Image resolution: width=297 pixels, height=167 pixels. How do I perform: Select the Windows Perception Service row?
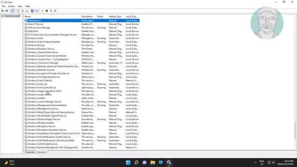pos(82,126)
